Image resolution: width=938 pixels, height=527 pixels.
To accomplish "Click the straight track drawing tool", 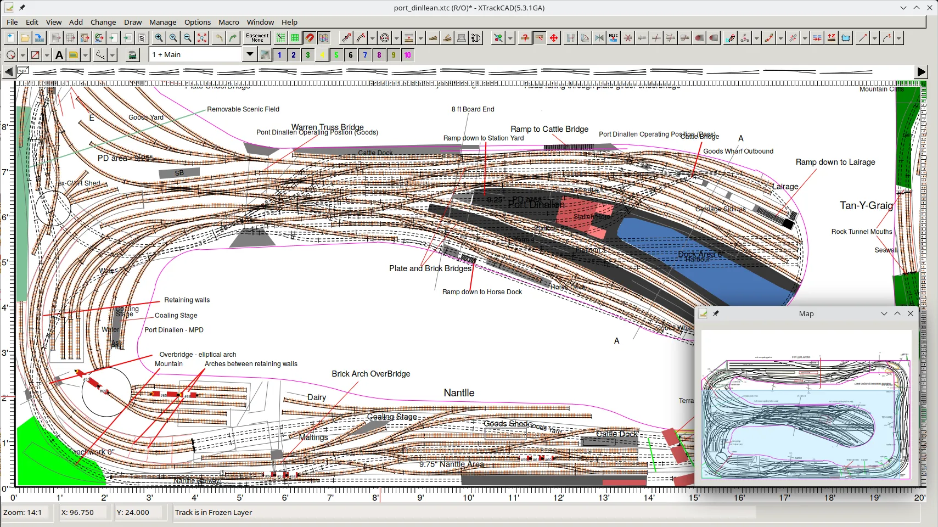I will 346,38.
